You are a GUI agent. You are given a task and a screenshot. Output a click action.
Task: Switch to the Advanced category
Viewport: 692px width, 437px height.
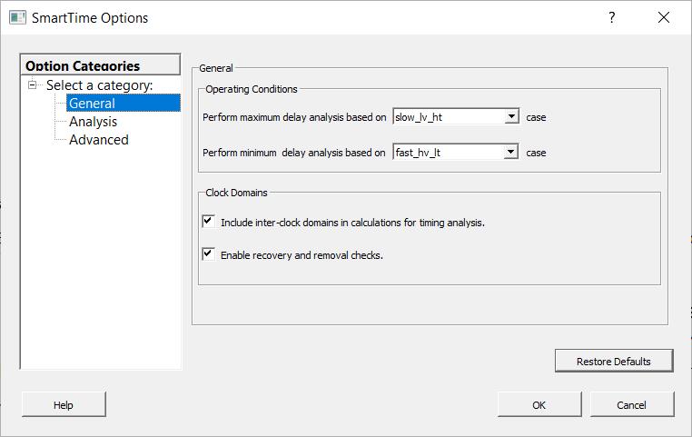pyautogui.click(x=98, y=140)
